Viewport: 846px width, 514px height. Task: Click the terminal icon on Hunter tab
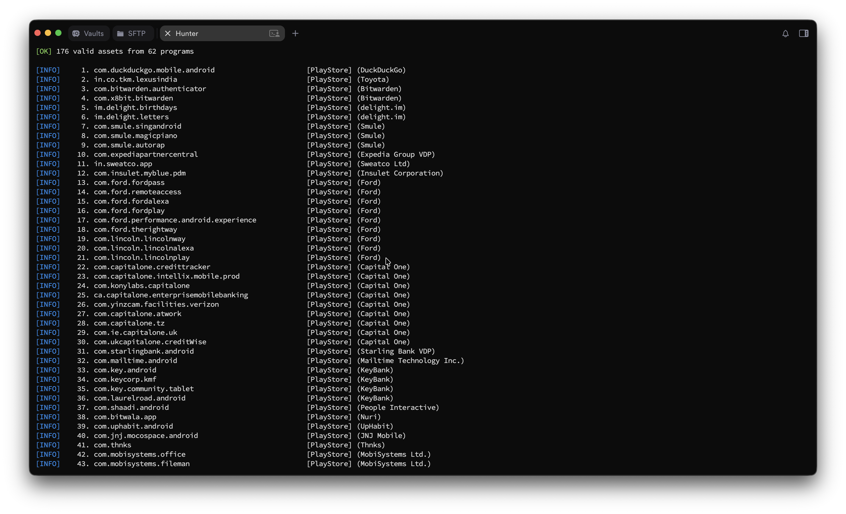click(274, 33)
